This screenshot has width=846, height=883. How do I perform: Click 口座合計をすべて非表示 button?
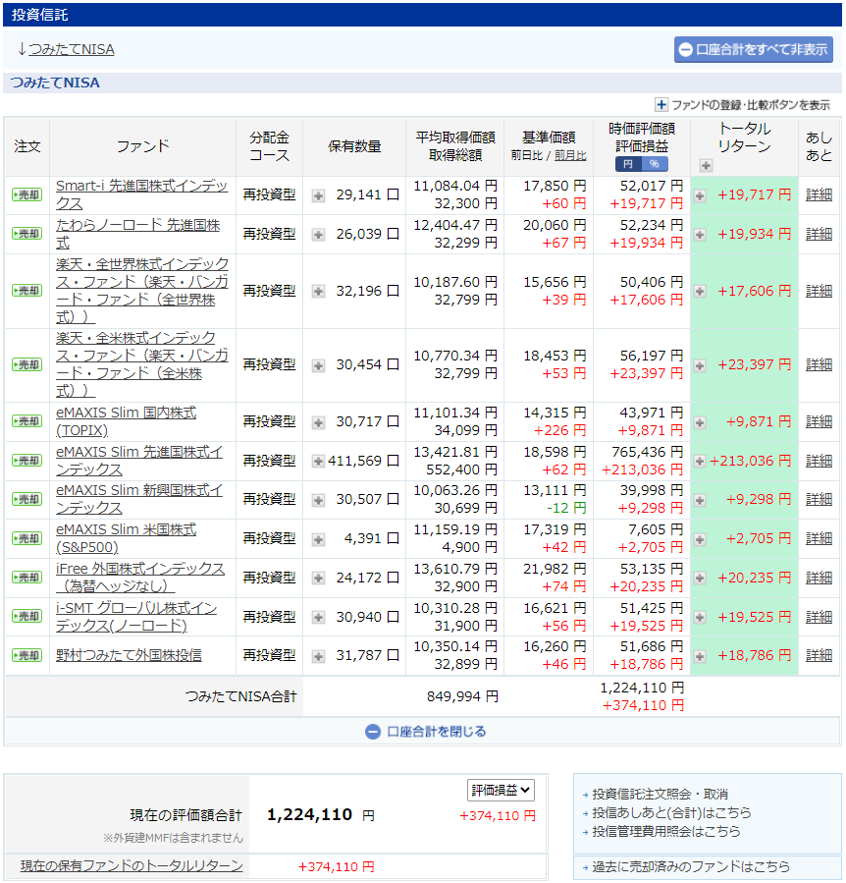[x=754, y=50]
